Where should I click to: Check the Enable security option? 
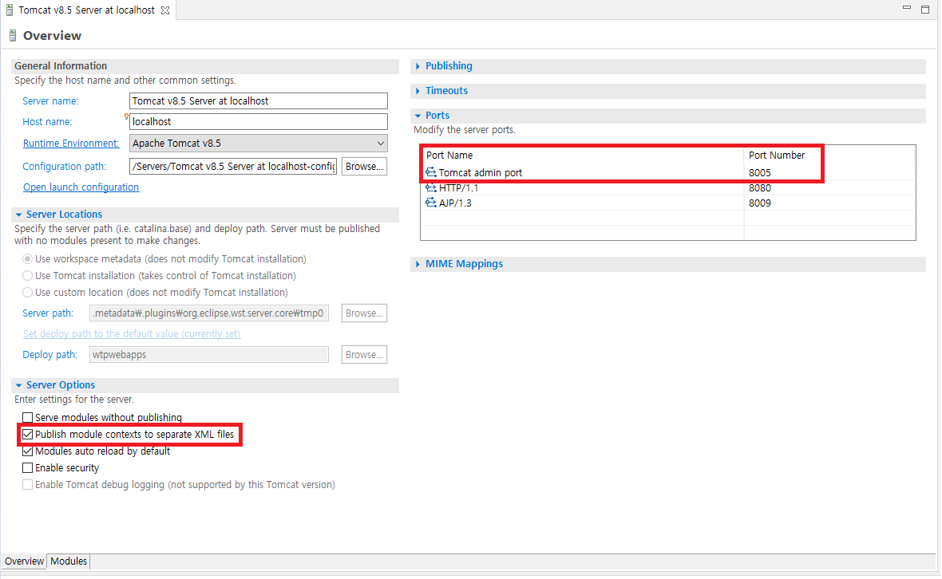point(28,468)
